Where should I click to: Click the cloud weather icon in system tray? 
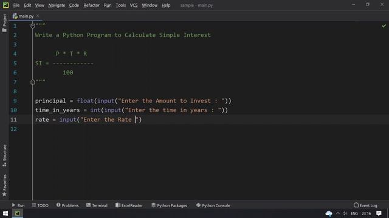pyautogui.click(x=329, y=214)
